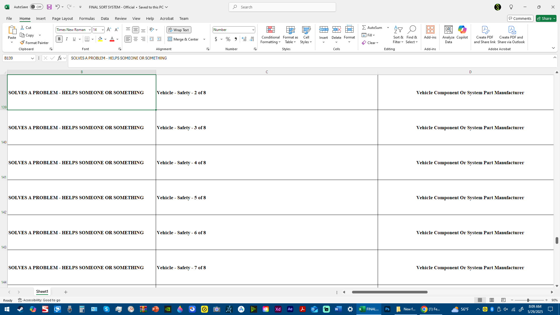Toggle Bold formatting off
This screenshot has width=560, height=315.
click(x=59, y=39)
